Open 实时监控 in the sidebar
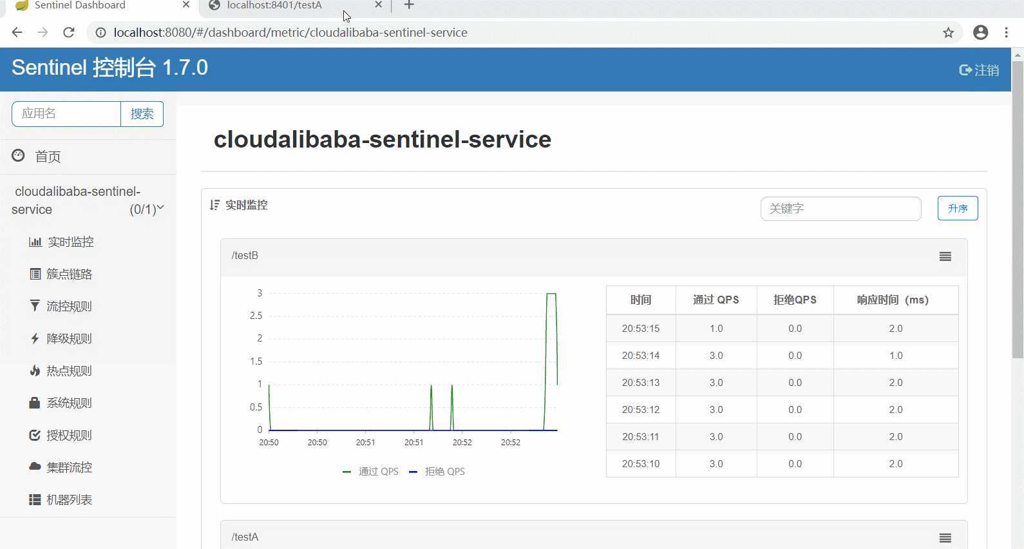The width and height of the screenshot is (1024, 549). (71, 242)
